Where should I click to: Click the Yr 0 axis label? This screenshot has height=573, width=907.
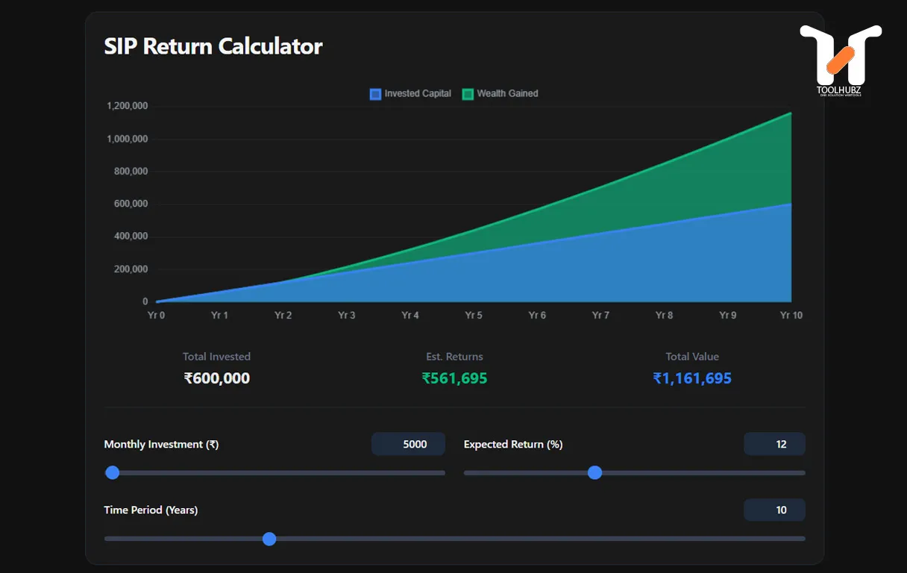[x=156, y=316]
